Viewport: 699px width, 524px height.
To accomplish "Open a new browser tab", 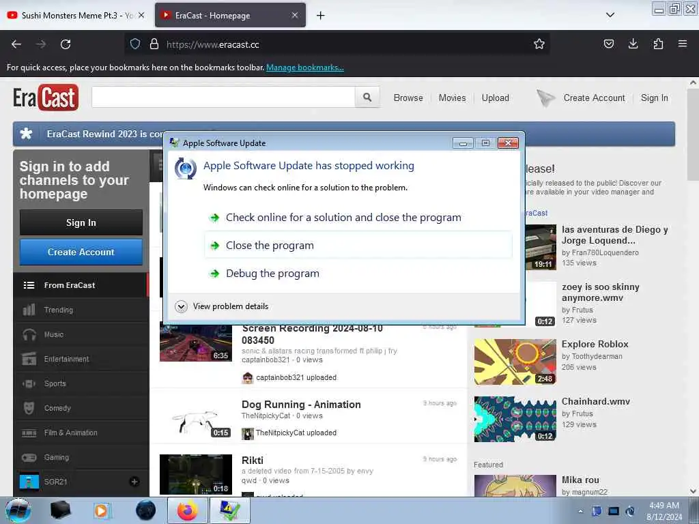I will (321, 16).
